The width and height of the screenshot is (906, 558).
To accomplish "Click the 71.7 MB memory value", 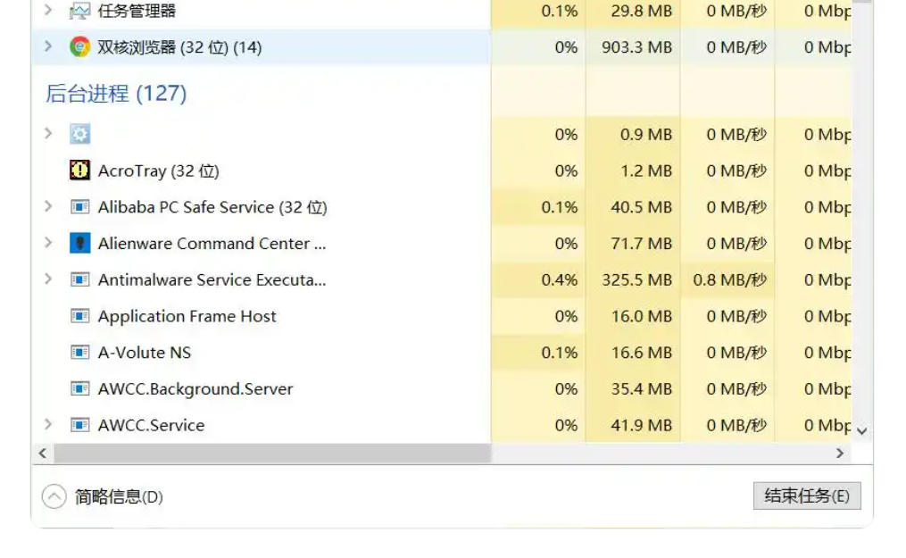I will tap(642, 244).
